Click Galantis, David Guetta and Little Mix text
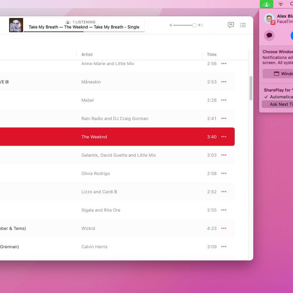Image resolution: width=293 pixels, height=293 pixels. click(x=118, y=155)
